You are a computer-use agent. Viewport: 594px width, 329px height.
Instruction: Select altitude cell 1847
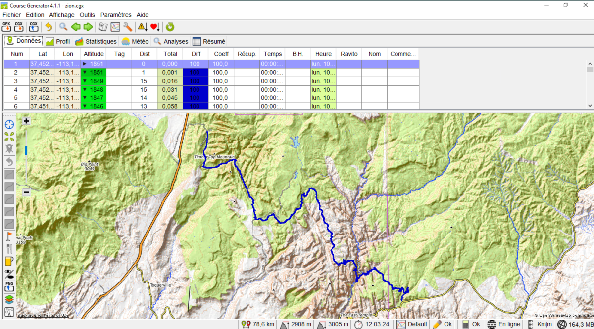pyautogui.click(x=94, y=97)
